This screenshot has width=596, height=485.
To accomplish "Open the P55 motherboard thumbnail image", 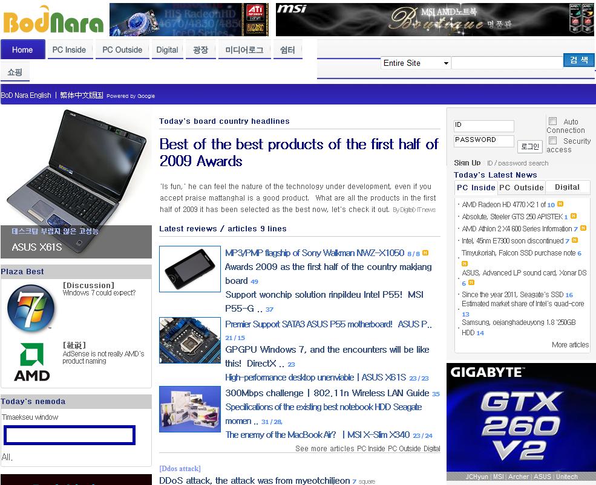I will click(x=189, y=341).
